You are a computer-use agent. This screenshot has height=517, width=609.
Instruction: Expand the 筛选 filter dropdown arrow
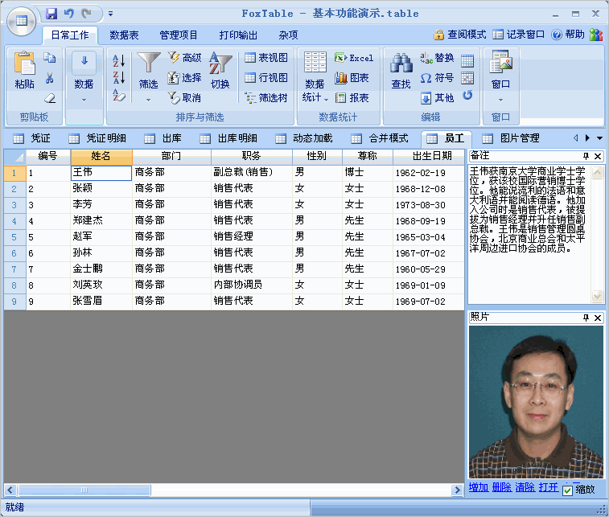[148, 100]
